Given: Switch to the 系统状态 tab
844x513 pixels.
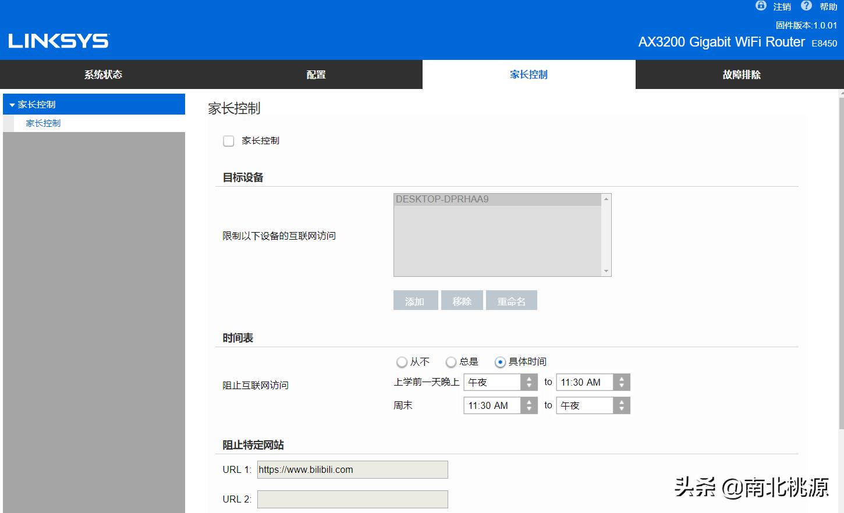Looking at the screenshot, I should pos(102,74).
